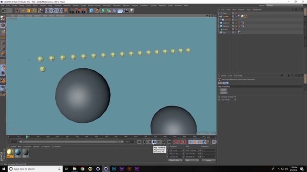The width and height of the screenshot is (307, 172).
Task: Open the Tags menu in Object Manager
Action: 248,10
